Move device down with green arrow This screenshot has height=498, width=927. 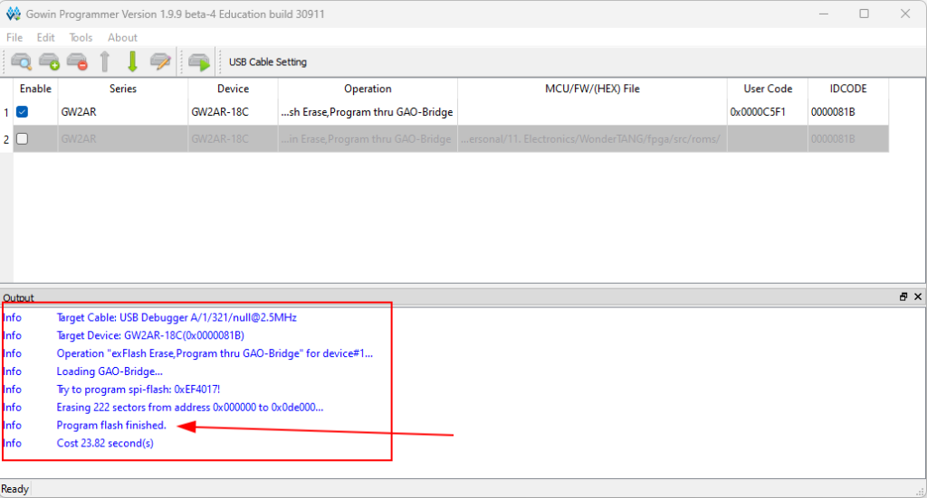(x=132, y=61)
